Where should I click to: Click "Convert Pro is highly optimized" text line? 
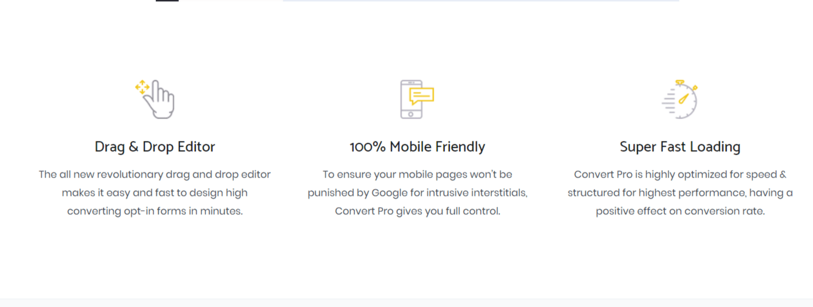pos(680,174)
